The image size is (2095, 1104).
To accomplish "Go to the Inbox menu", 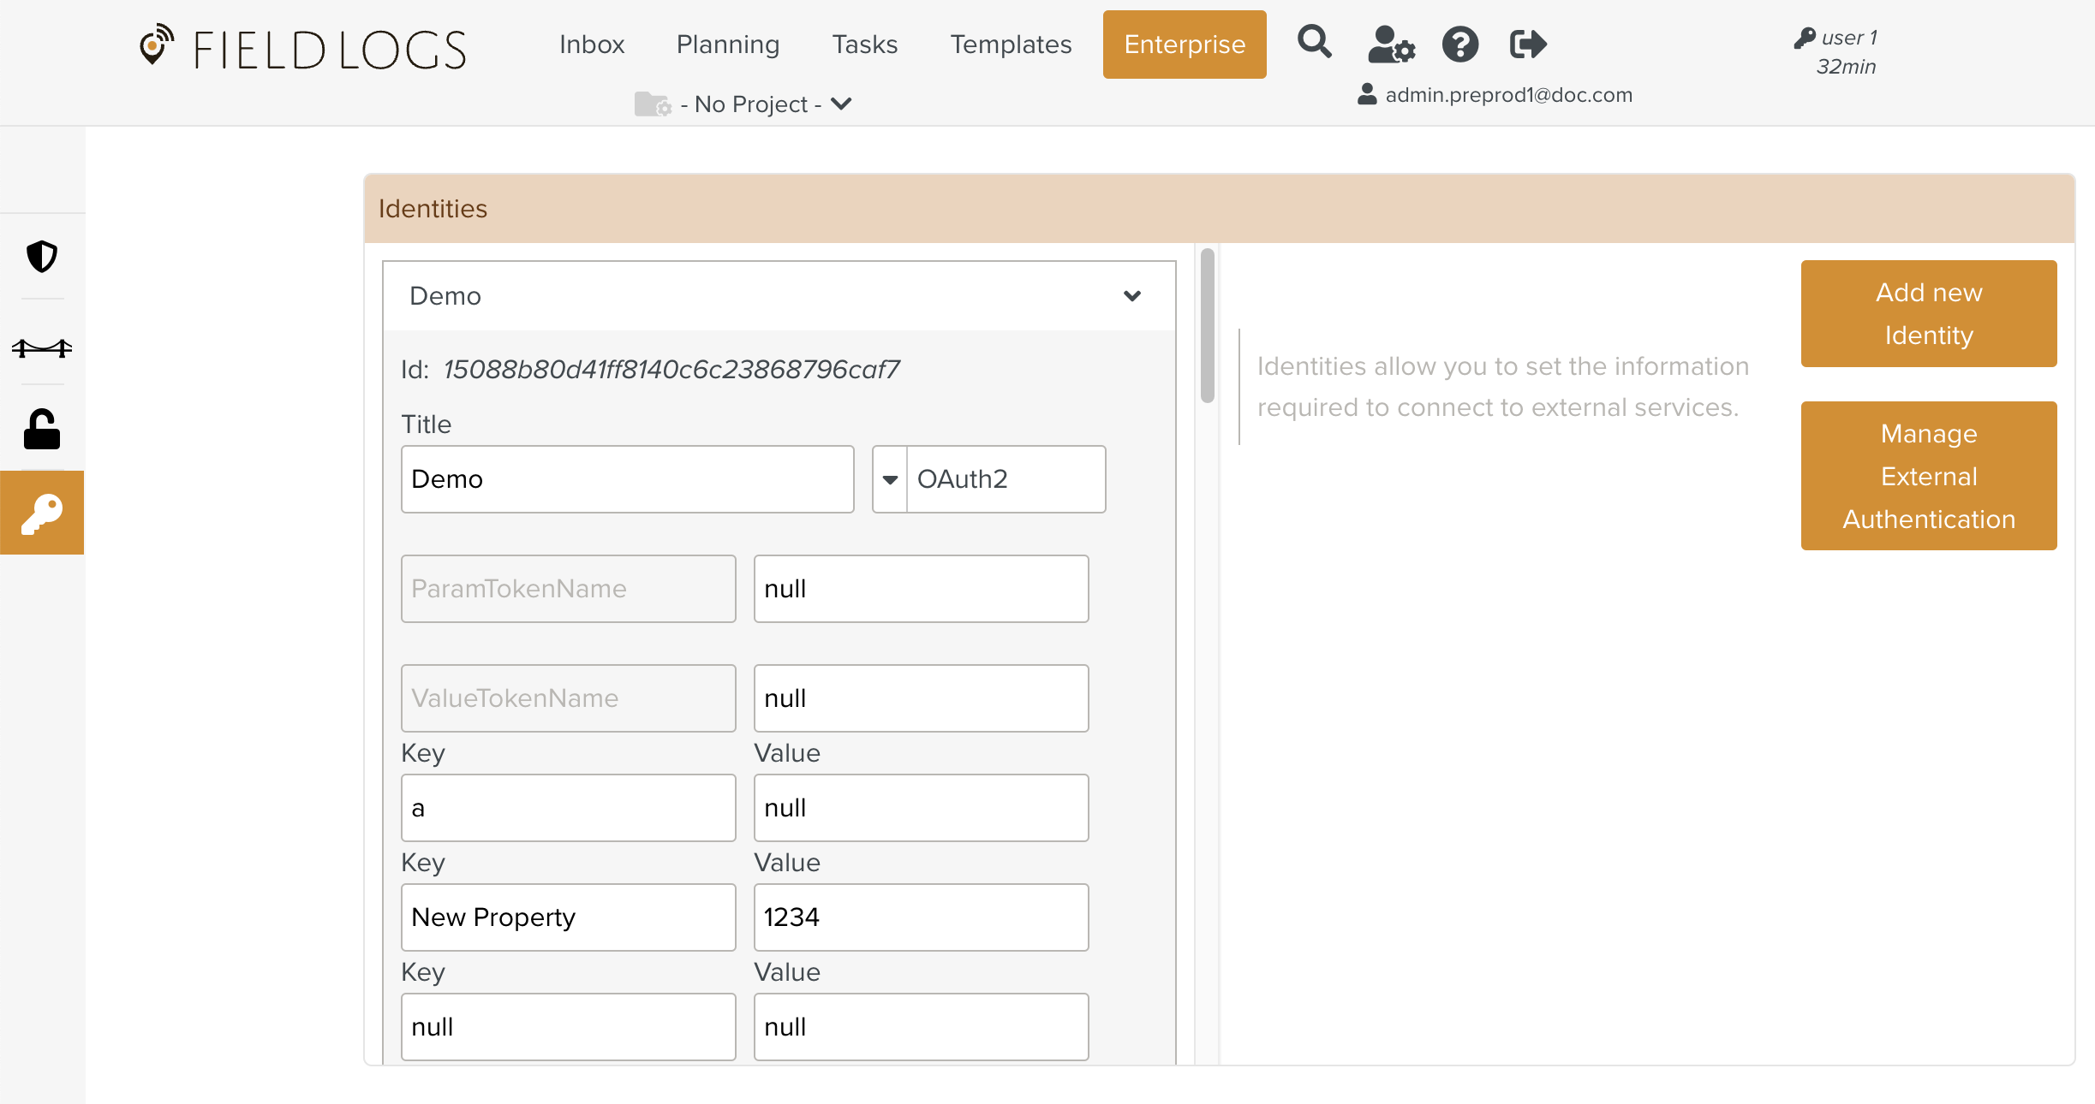I will point(591,45).
